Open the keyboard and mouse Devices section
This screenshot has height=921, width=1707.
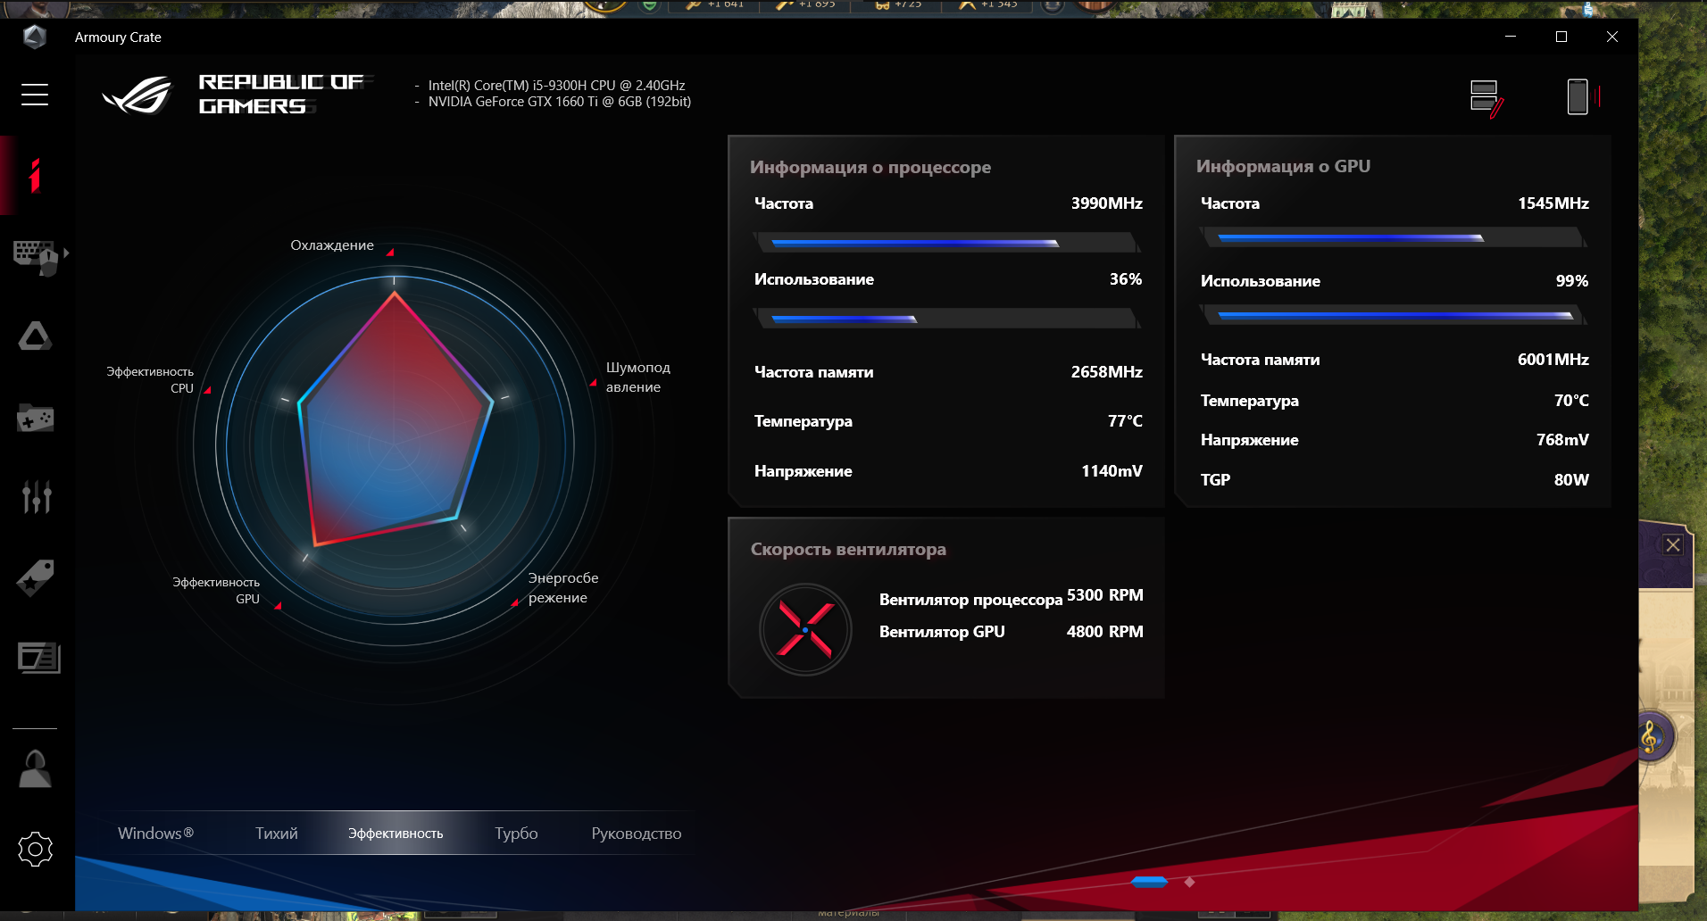[x=36, y=256]
